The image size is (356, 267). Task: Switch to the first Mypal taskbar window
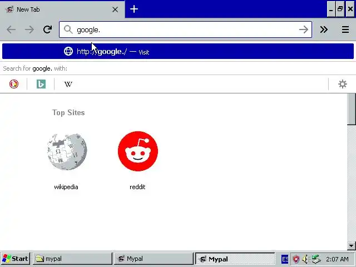pyautogui.click(x=154, y=259)
